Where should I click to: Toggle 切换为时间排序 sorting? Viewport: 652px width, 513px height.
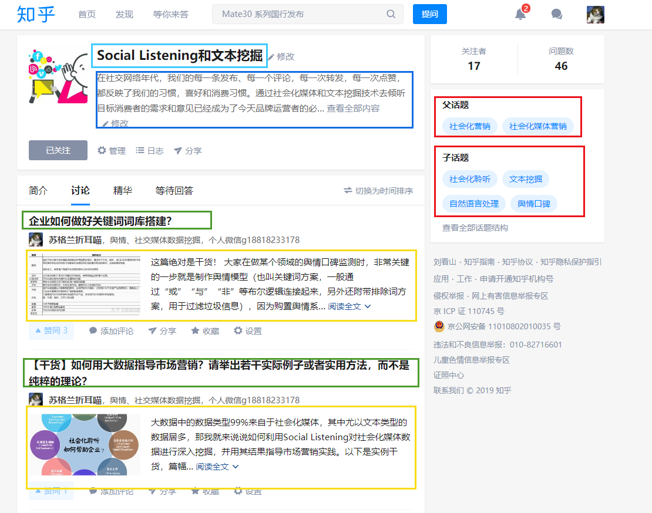click(x=378, y=191)
